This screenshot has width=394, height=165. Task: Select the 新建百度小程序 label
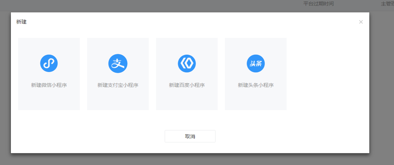pyautogui.click(x=187, y=85)
